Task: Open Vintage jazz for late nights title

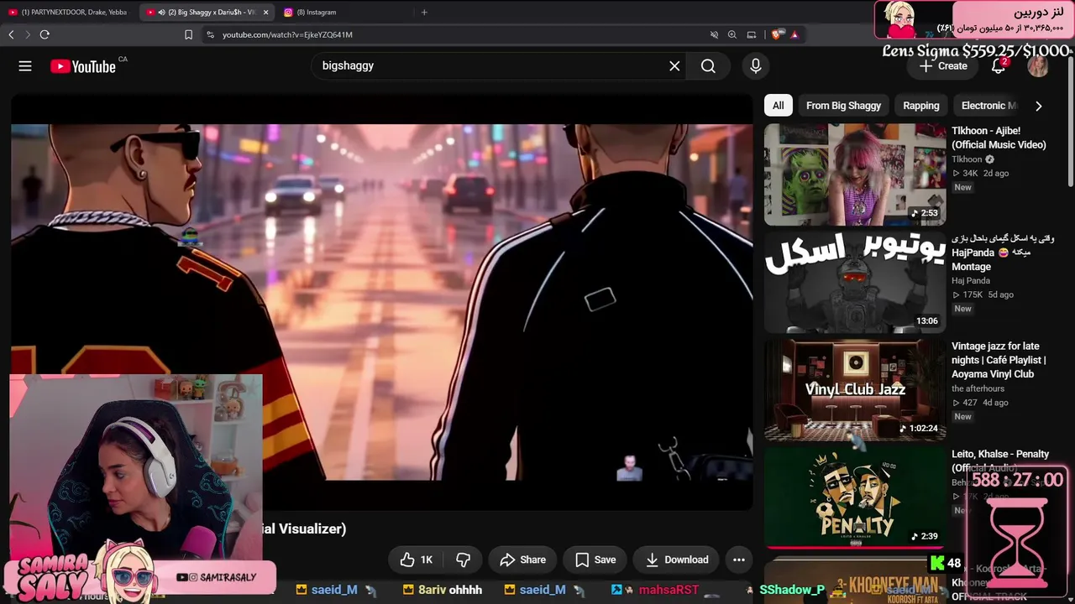Action: (x=999, y=360)
